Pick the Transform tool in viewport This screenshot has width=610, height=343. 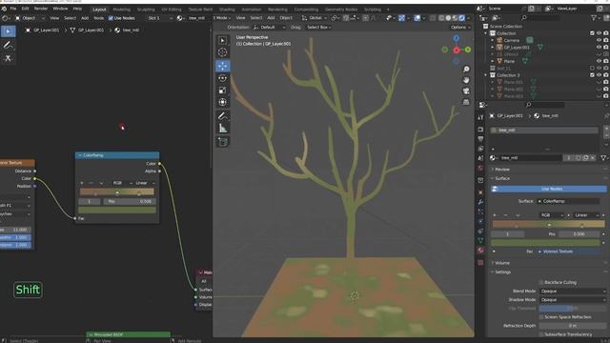222,102
